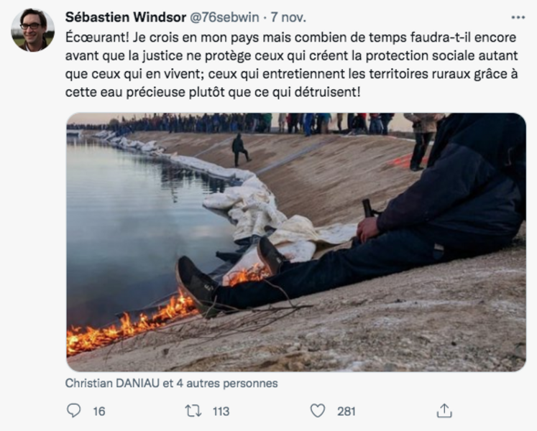
Task: Open the share upload icon
Action: pos(444,410)
